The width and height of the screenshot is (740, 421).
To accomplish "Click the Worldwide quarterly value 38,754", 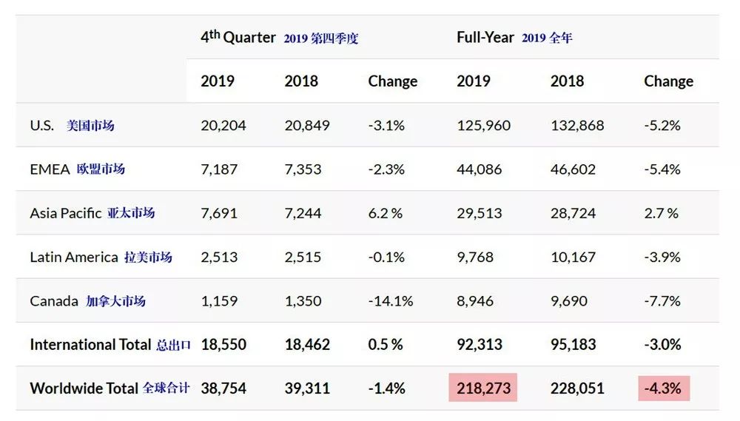I will click(x=223, y=388).
